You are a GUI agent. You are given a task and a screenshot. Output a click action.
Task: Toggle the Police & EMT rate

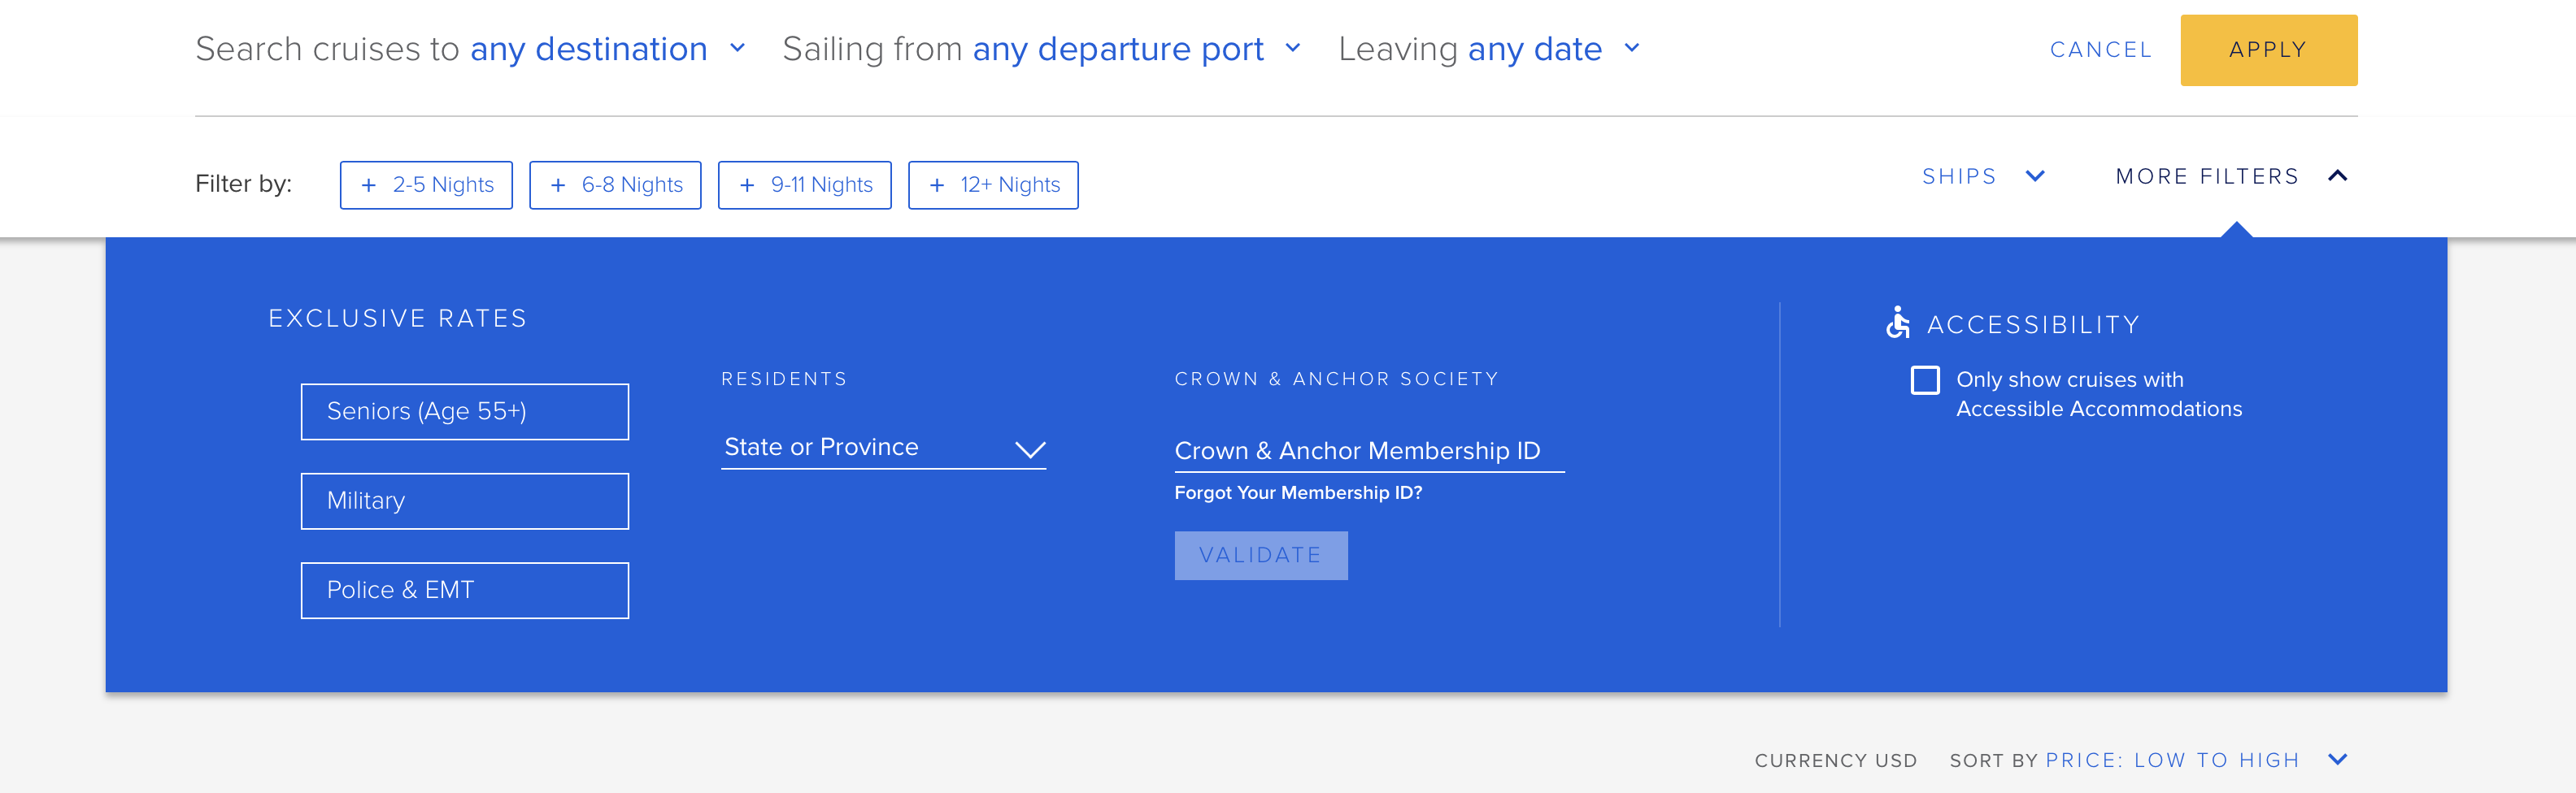tap(465, 590)
